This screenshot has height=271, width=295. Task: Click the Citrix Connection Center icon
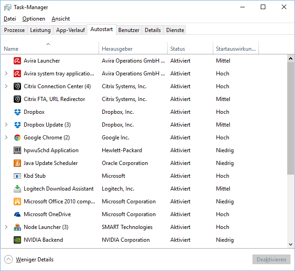(x=17, y=86)
